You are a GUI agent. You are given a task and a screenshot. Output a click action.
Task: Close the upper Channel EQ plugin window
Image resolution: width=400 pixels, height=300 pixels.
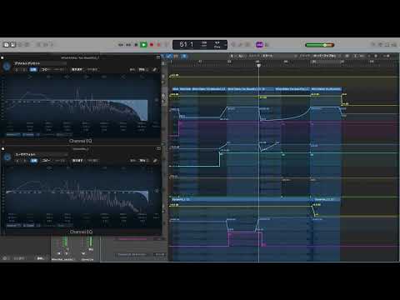2,57
